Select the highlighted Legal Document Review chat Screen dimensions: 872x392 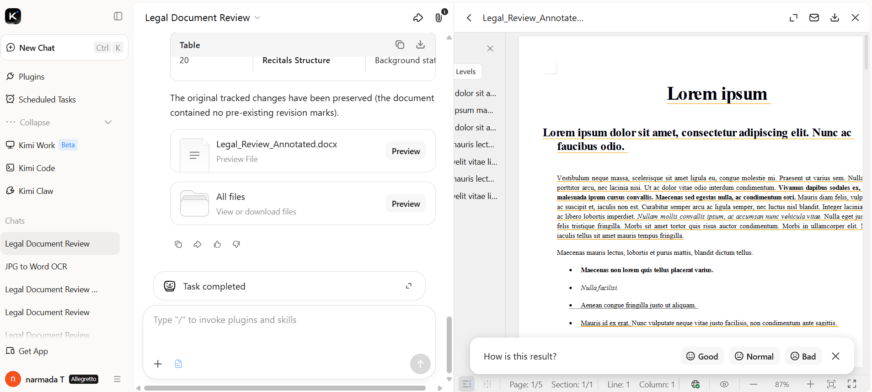60,243
